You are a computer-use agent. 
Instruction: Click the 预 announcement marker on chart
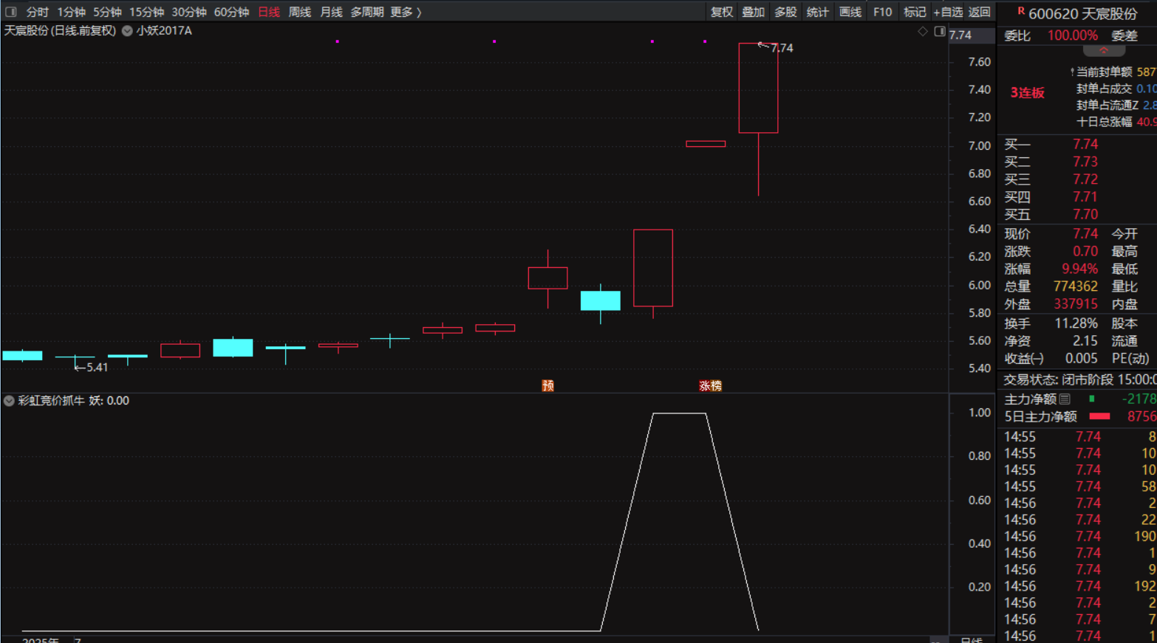pos(547,385)
